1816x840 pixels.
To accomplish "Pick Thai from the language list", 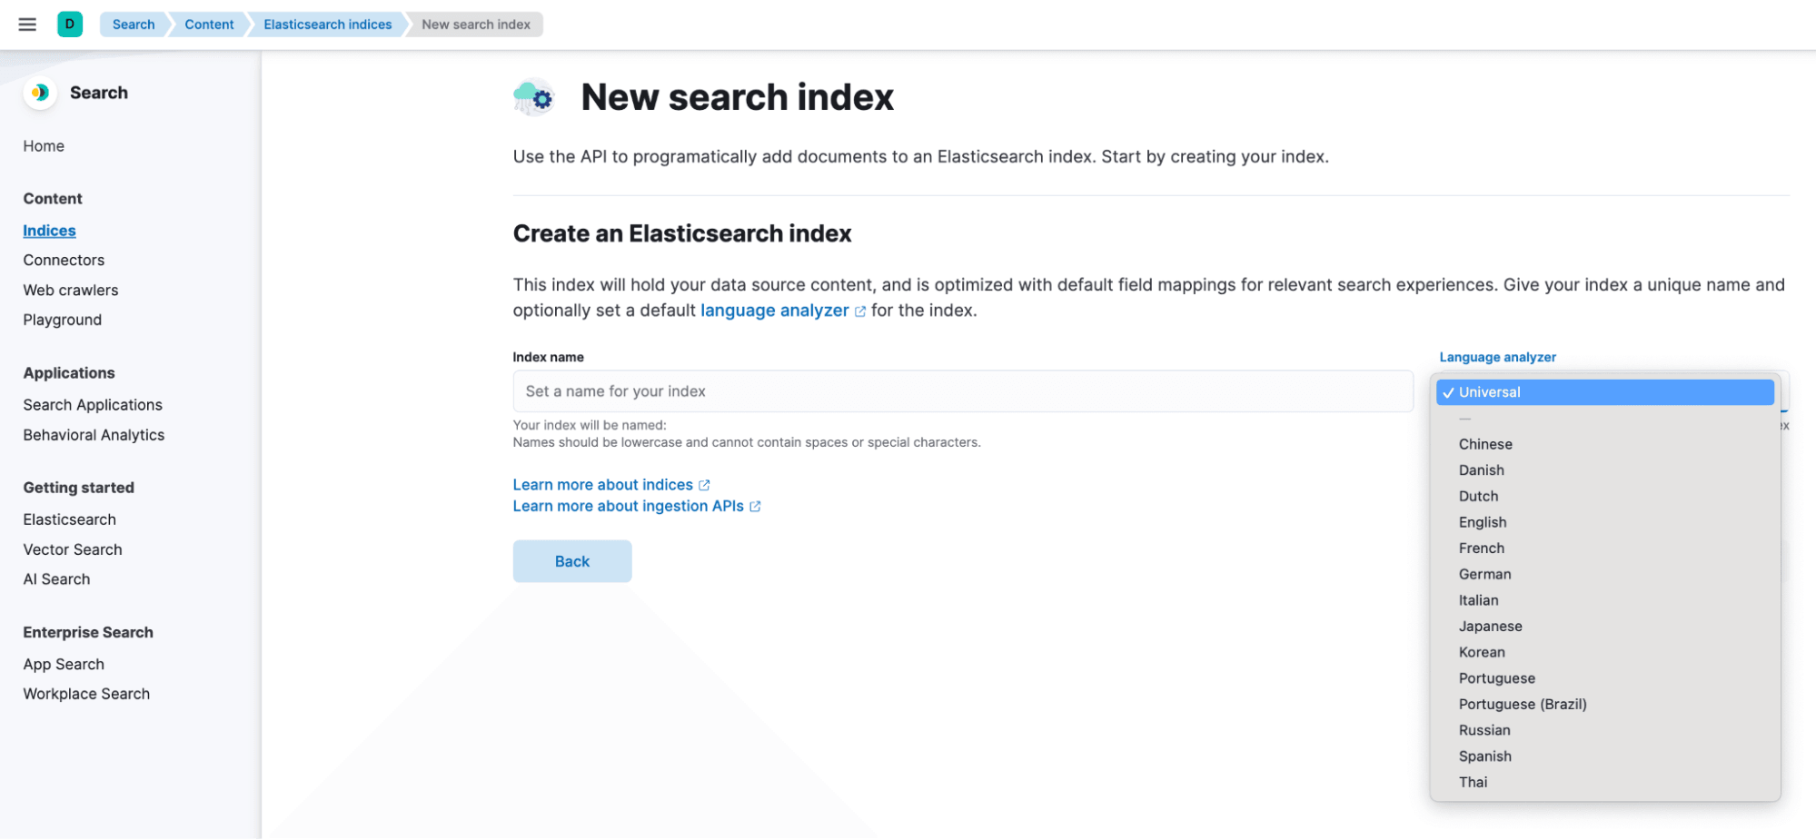I will point(1473,783).
